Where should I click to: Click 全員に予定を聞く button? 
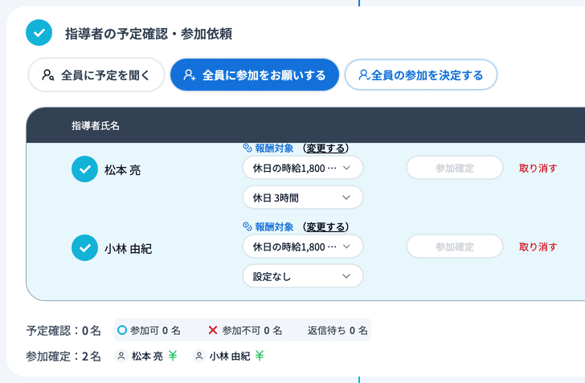(x=96, y=75)
